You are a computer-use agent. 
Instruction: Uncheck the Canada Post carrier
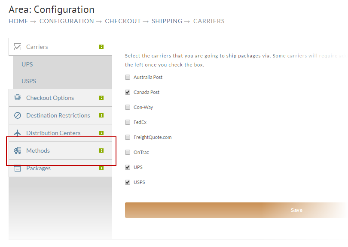pyautogui.click(x=128, y=92)
